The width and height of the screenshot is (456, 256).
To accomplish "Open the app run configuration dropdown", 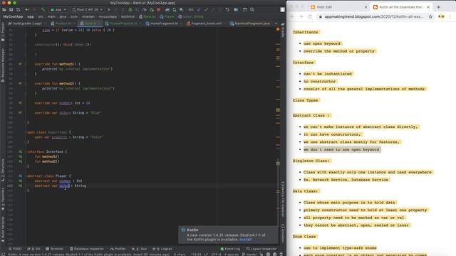I will 58,9.
